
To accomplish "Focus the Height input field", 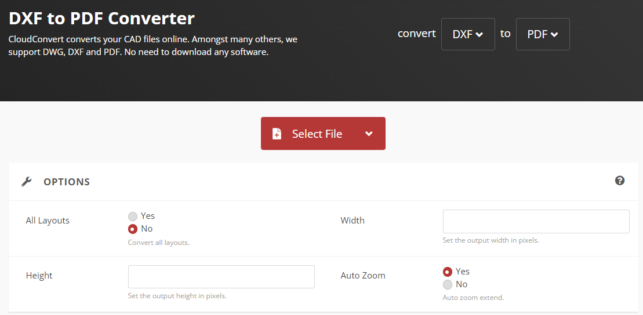I will pyautogui.click(x=221, y=277).
